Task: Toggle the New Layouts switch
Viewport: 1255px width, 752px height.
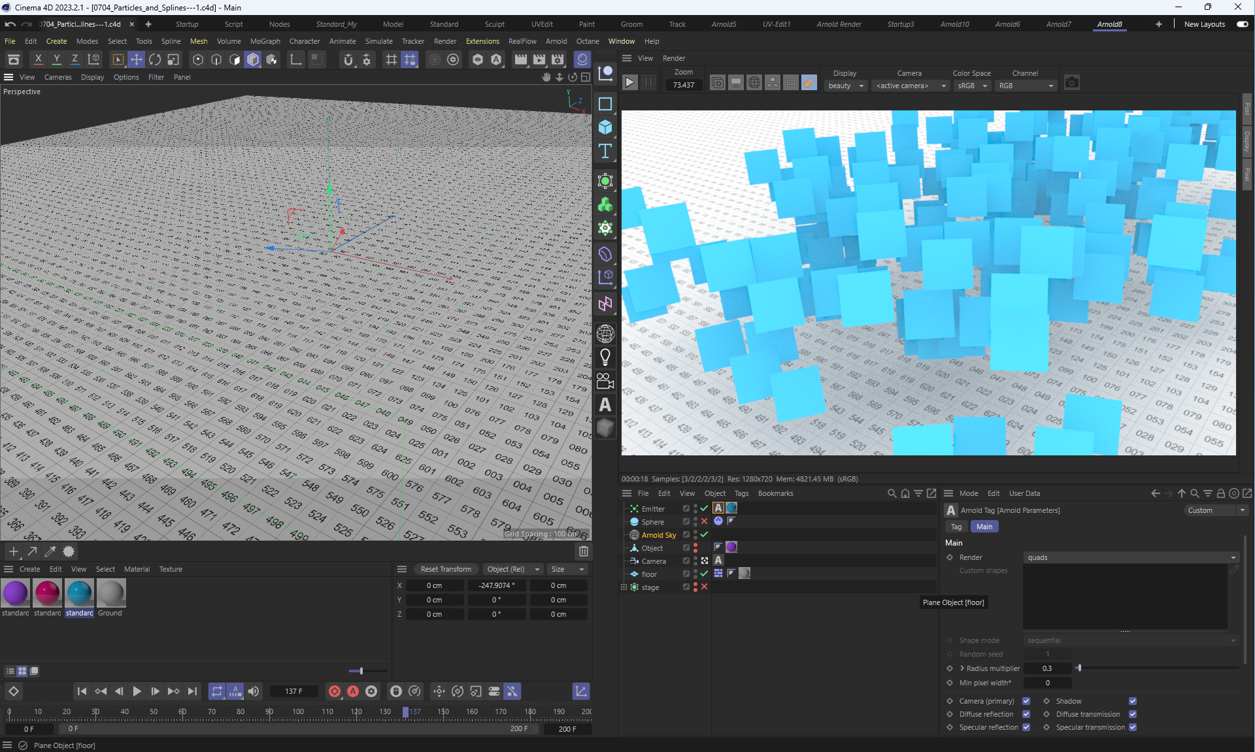Action: (x=1242, y=24)
